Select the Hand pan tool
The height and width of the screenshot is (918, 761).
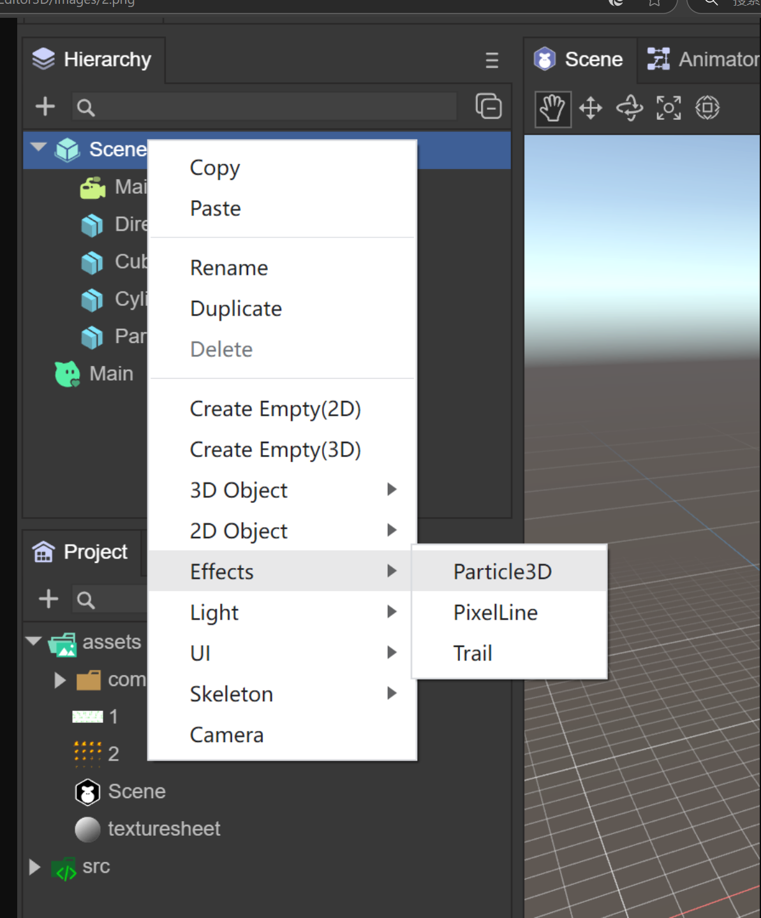(551, 108)
